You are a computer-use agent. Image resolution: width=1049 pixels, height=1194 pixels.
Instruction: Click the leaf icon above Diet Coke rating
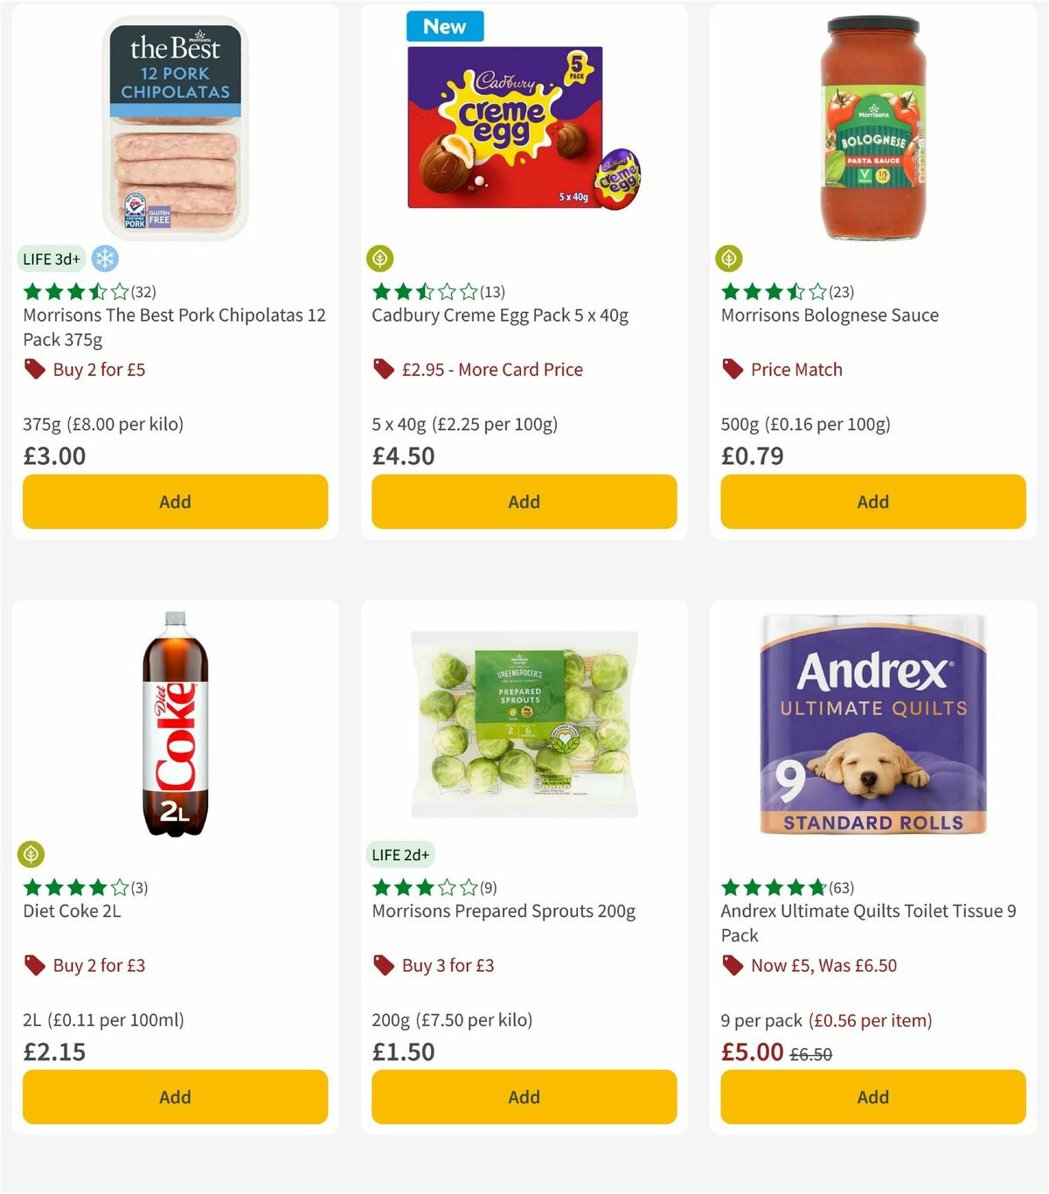point(31,854)
